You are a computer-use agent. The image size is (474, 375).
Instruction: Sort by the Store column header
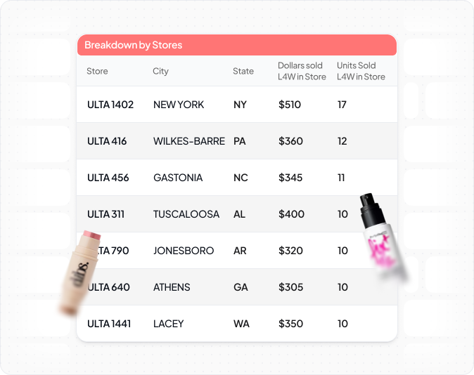point(97,72)
